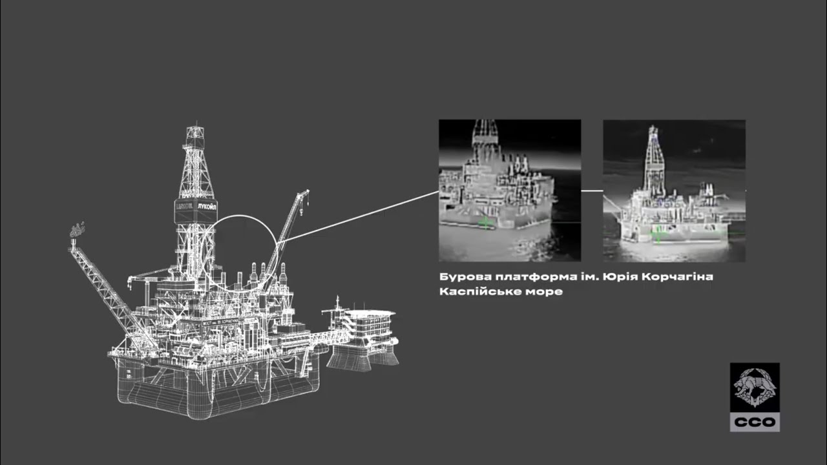Click the derrick tower in right thermal image
This screenshot has width=827, height=465.
pyautogui.click(x=654, y=158)
